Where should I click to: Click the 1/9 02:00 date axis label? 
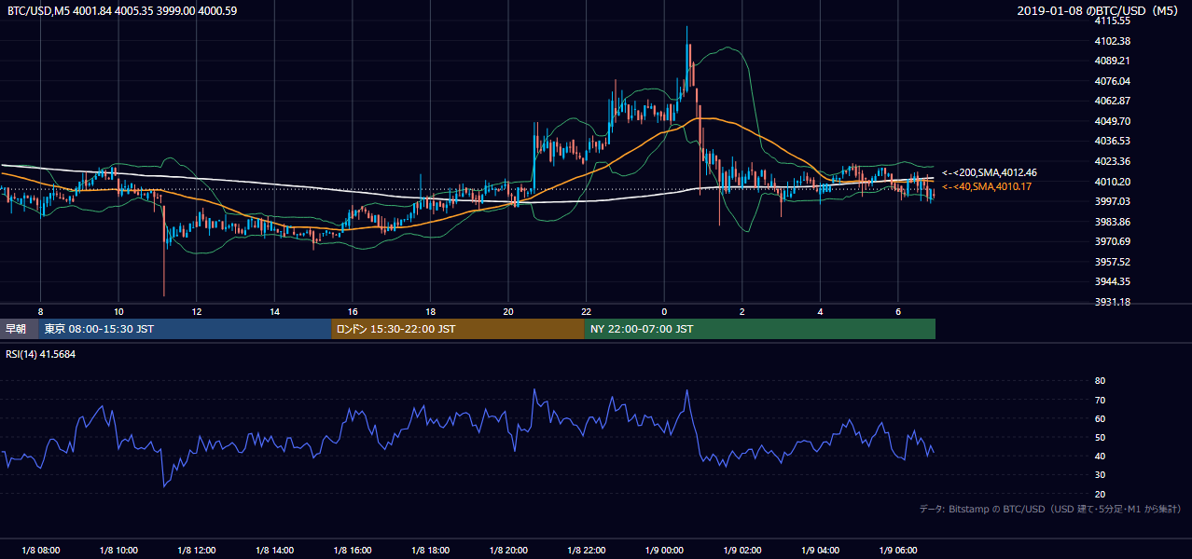click(x=742, y=551)
